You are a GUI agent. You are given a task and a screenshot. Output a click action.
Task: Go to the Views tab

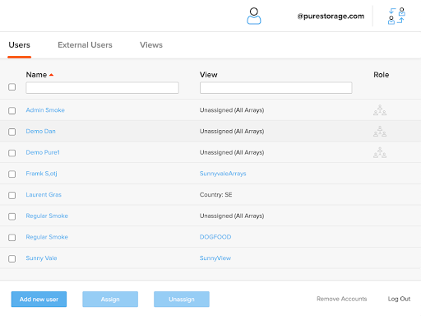click(151, 45)
